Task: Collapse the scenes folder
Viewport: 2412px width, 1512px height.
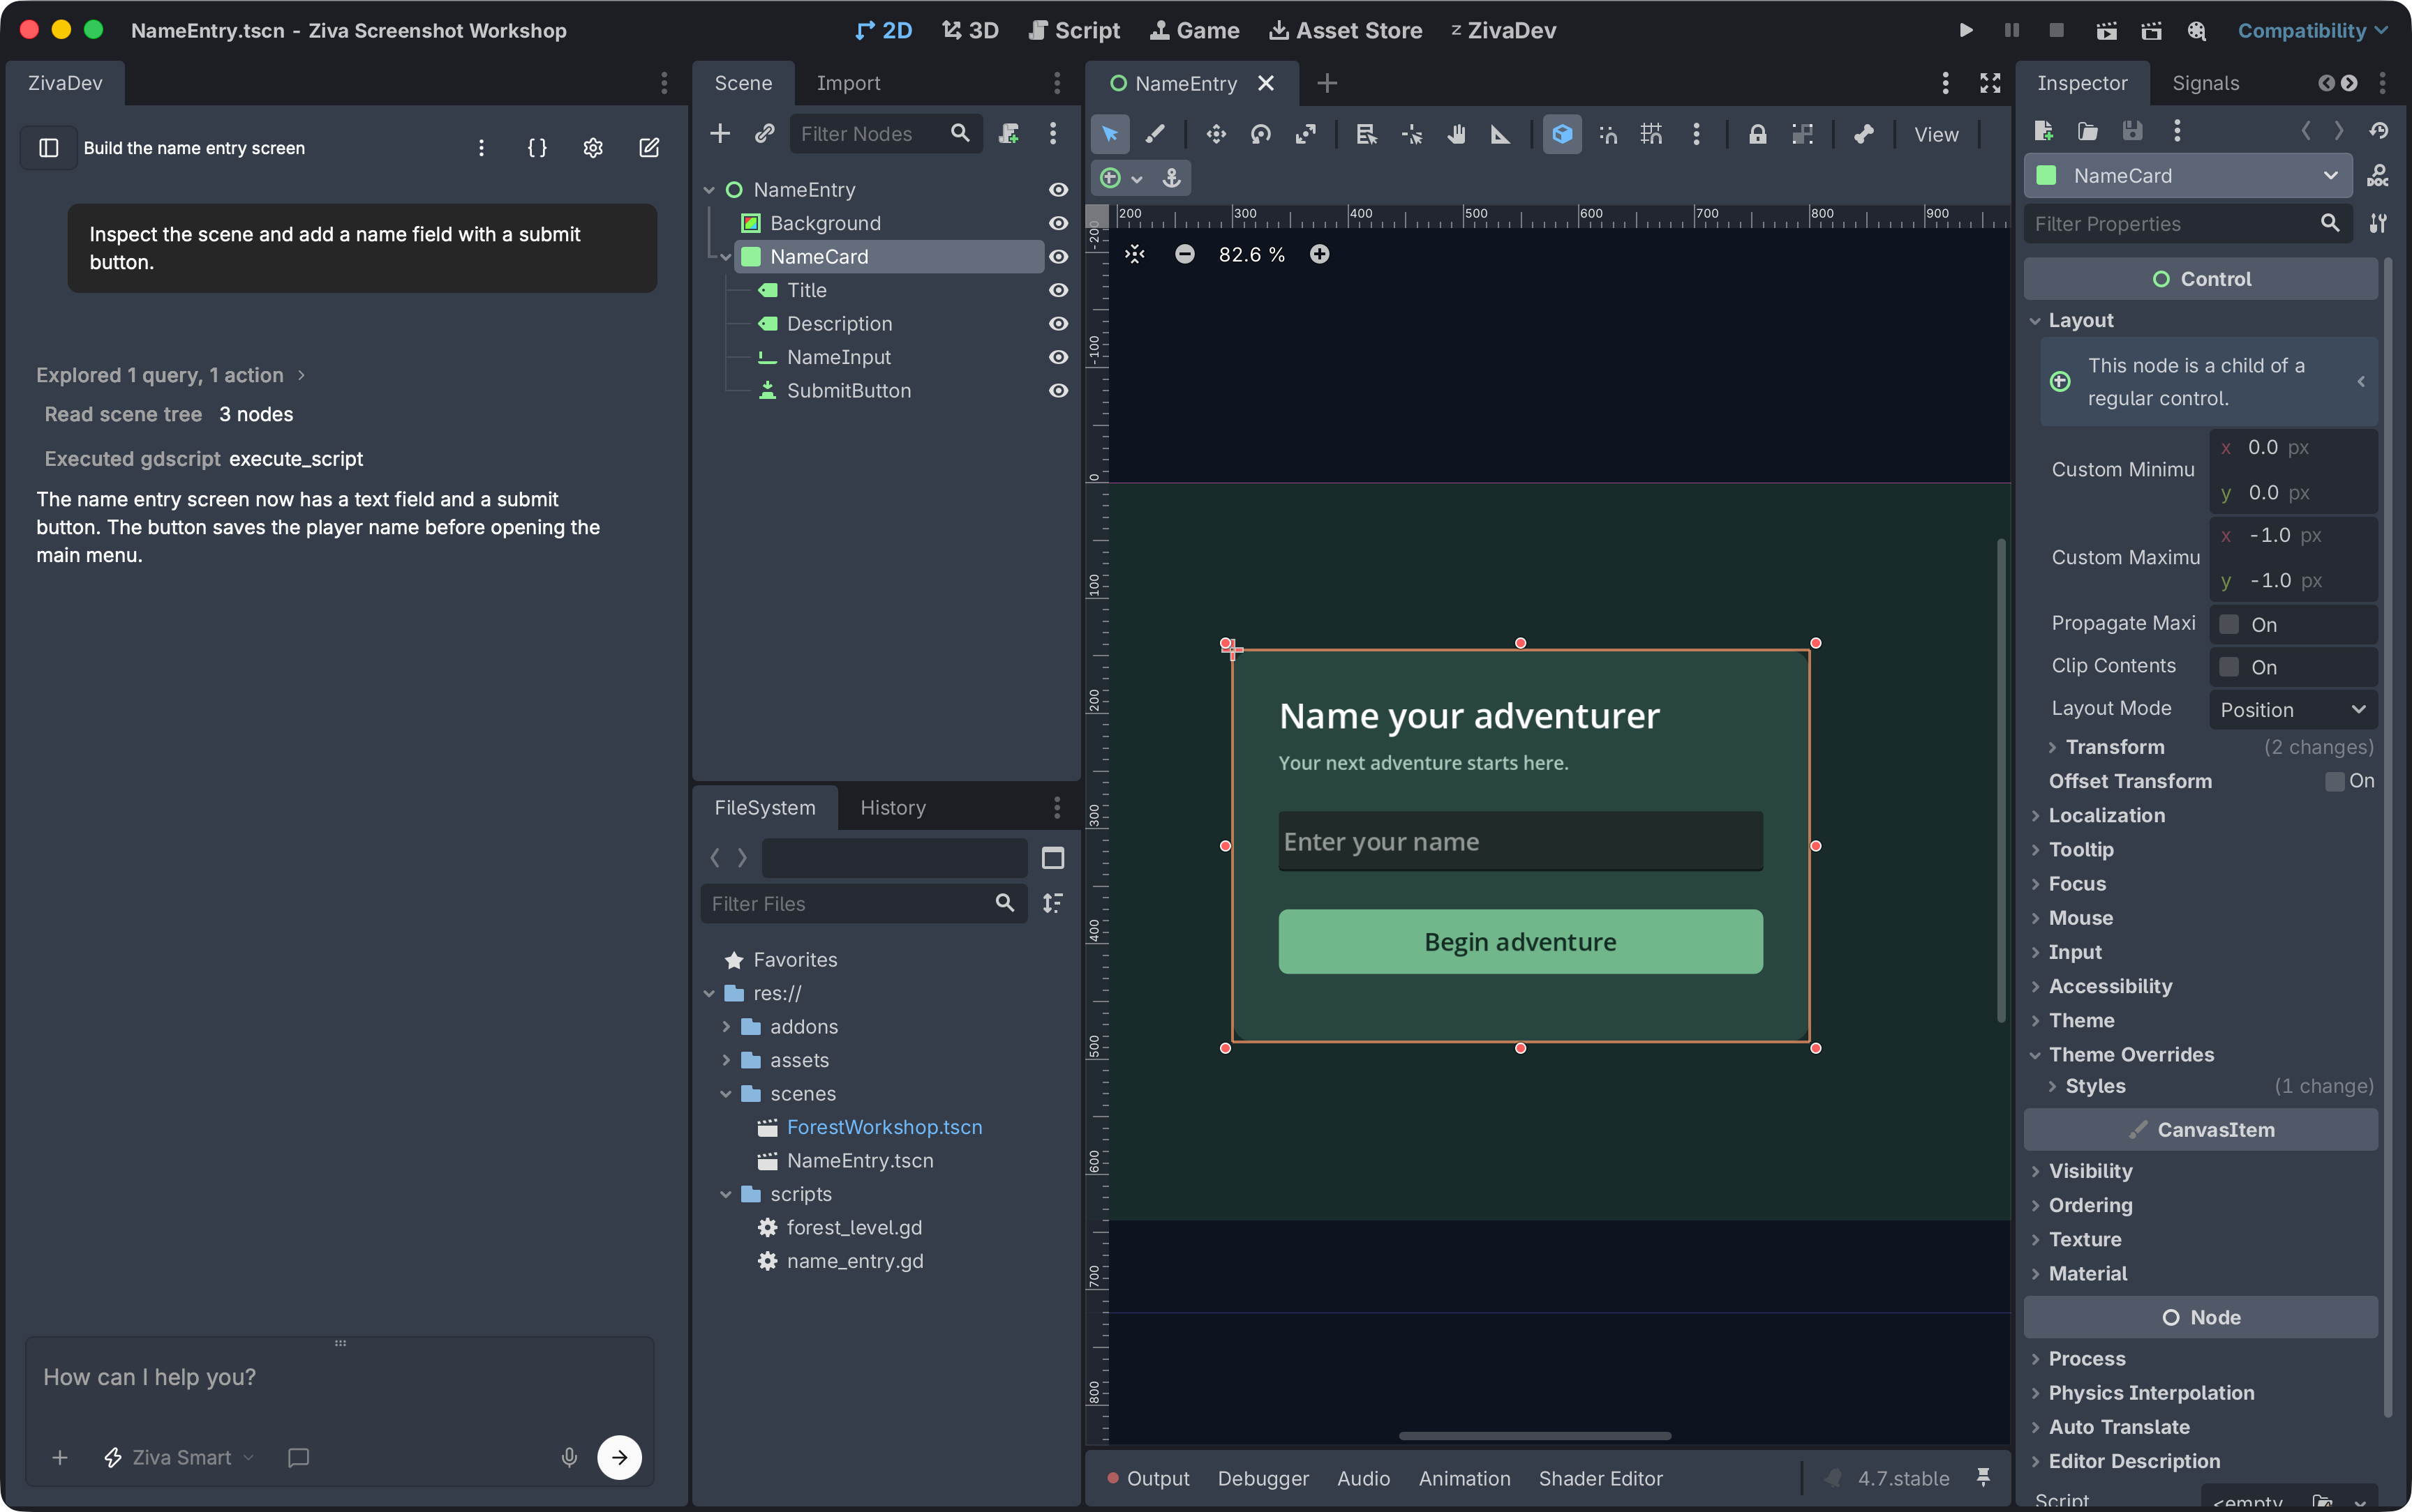Action: (x=727, y=1094)
